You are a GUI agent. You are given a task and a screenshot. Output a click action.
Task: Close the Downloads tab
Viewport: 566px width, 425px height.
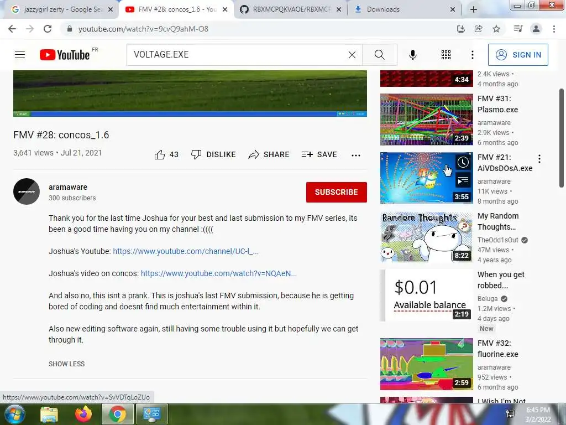[452, 9]
